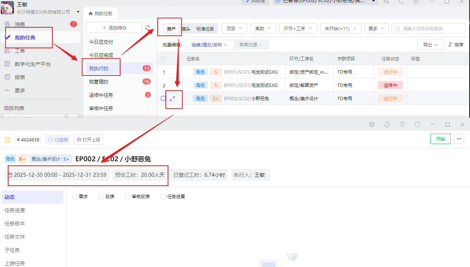Click the whiteboard presentation icon in detail panel toolbar
Screen dimensions: 470x267
[x=372, y=124]
